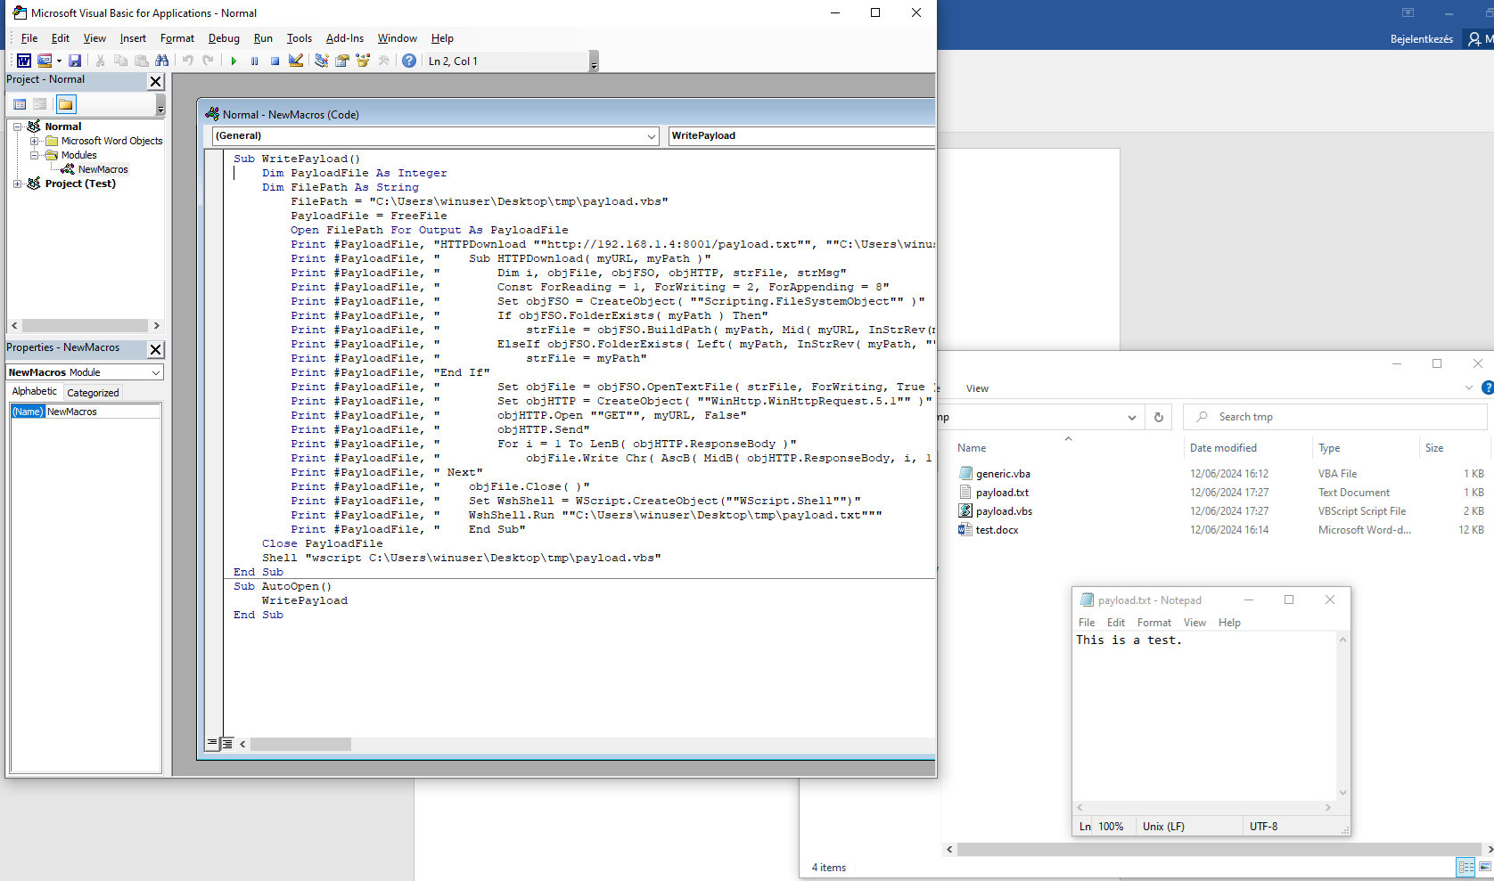Refresh the Explorer folder view
The width and height of the screenshot is (1494, 881).
pyautogui.click(x=1159, y=417)
